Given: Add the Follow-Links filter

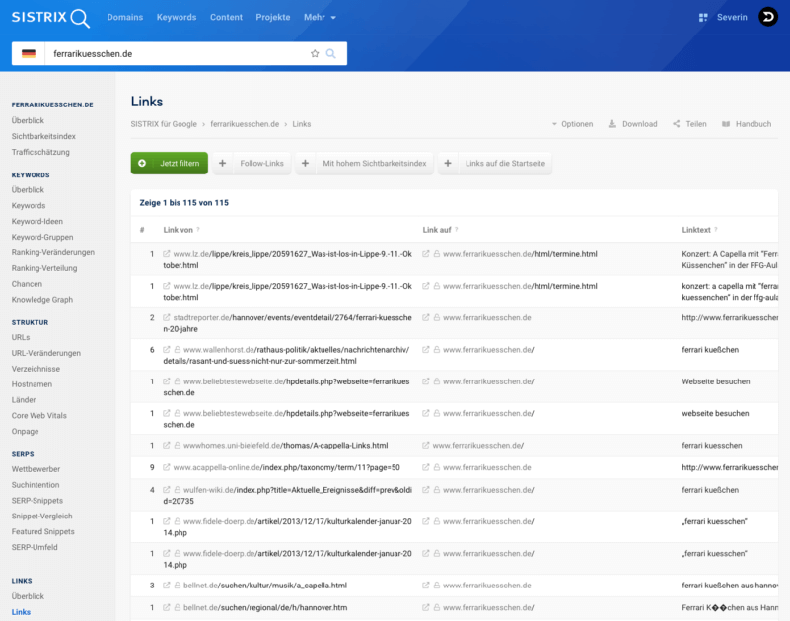Looking at the screenshot, I should (251, 163).
